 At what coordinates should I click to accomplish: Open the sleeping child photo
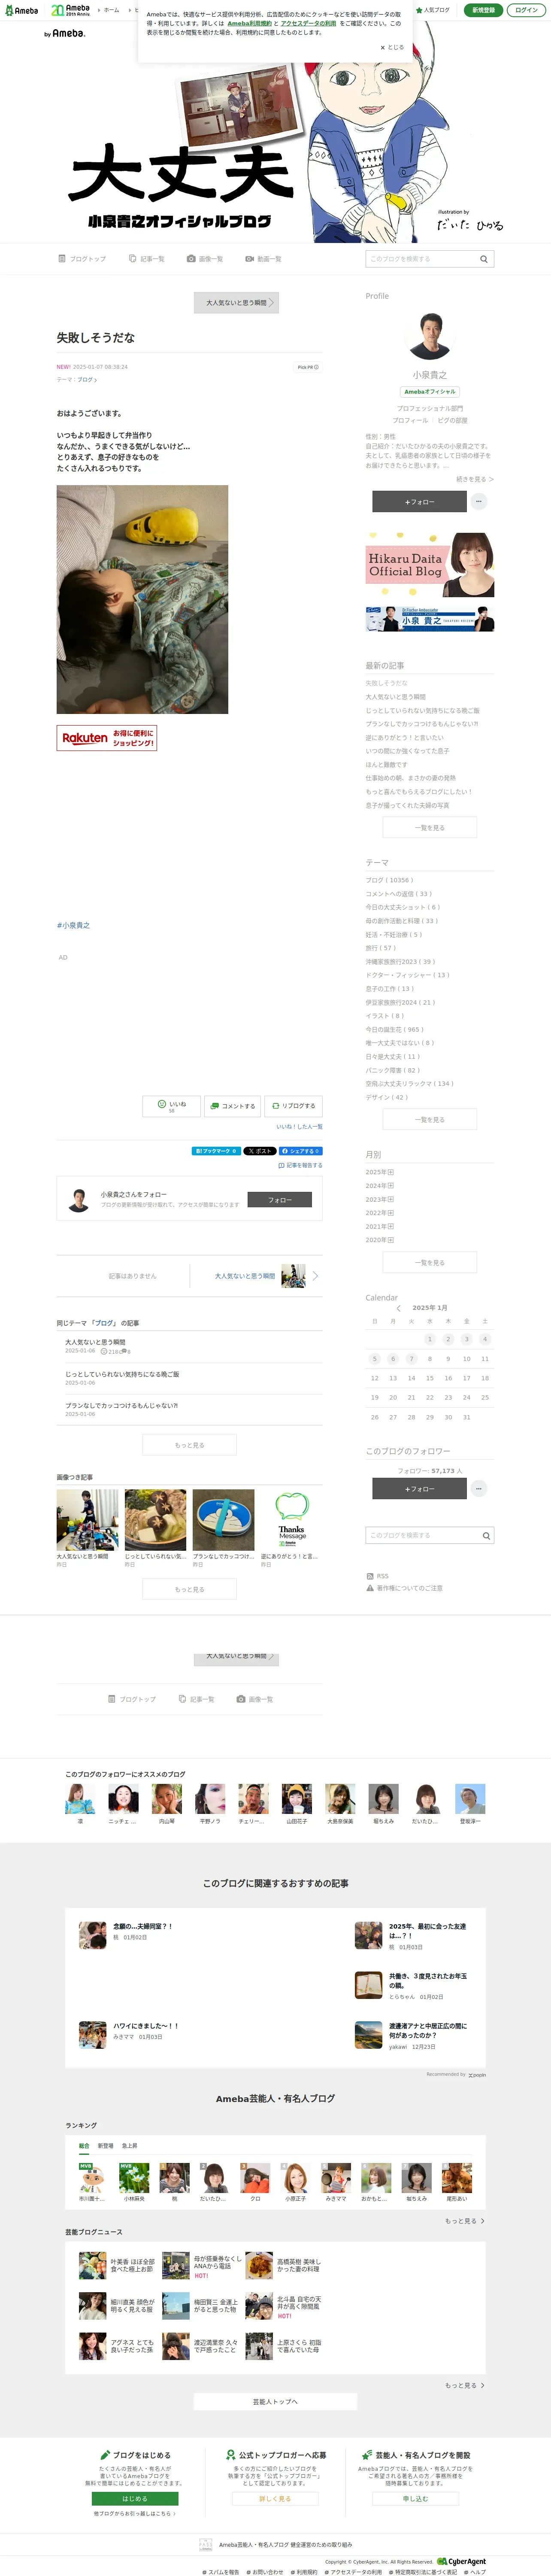[x=142, y=599]
